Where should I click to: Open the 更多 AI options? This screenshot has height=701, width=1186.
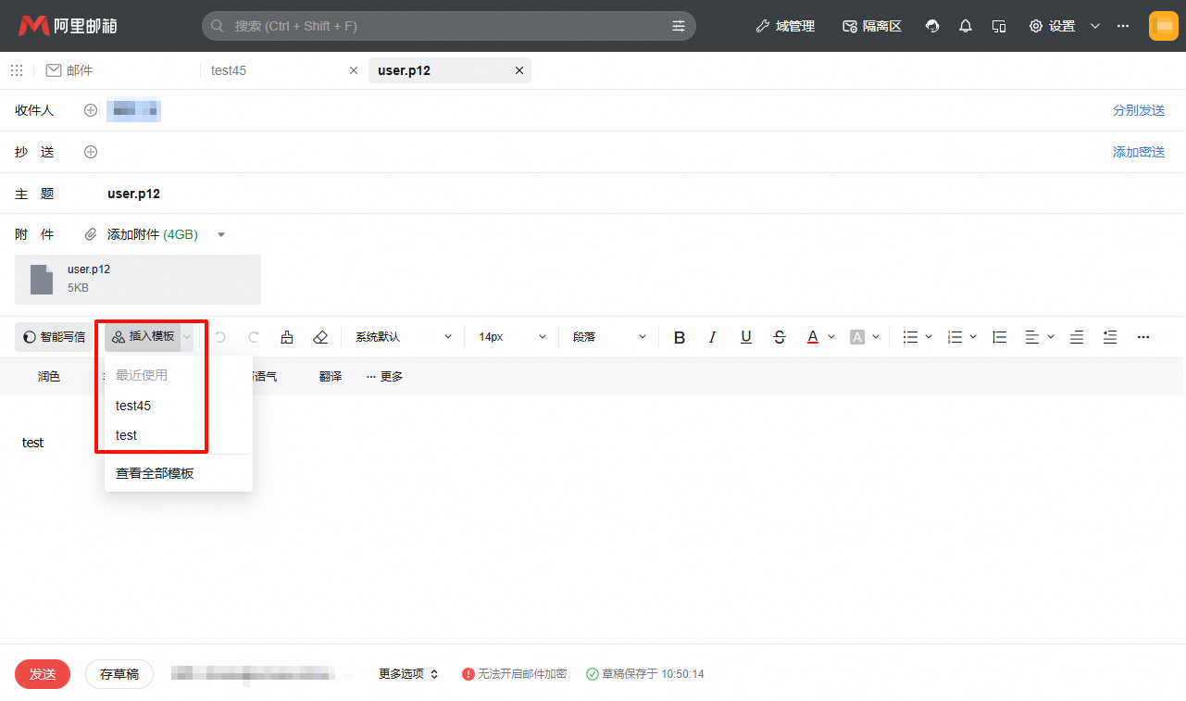click(x=384, y=377)
